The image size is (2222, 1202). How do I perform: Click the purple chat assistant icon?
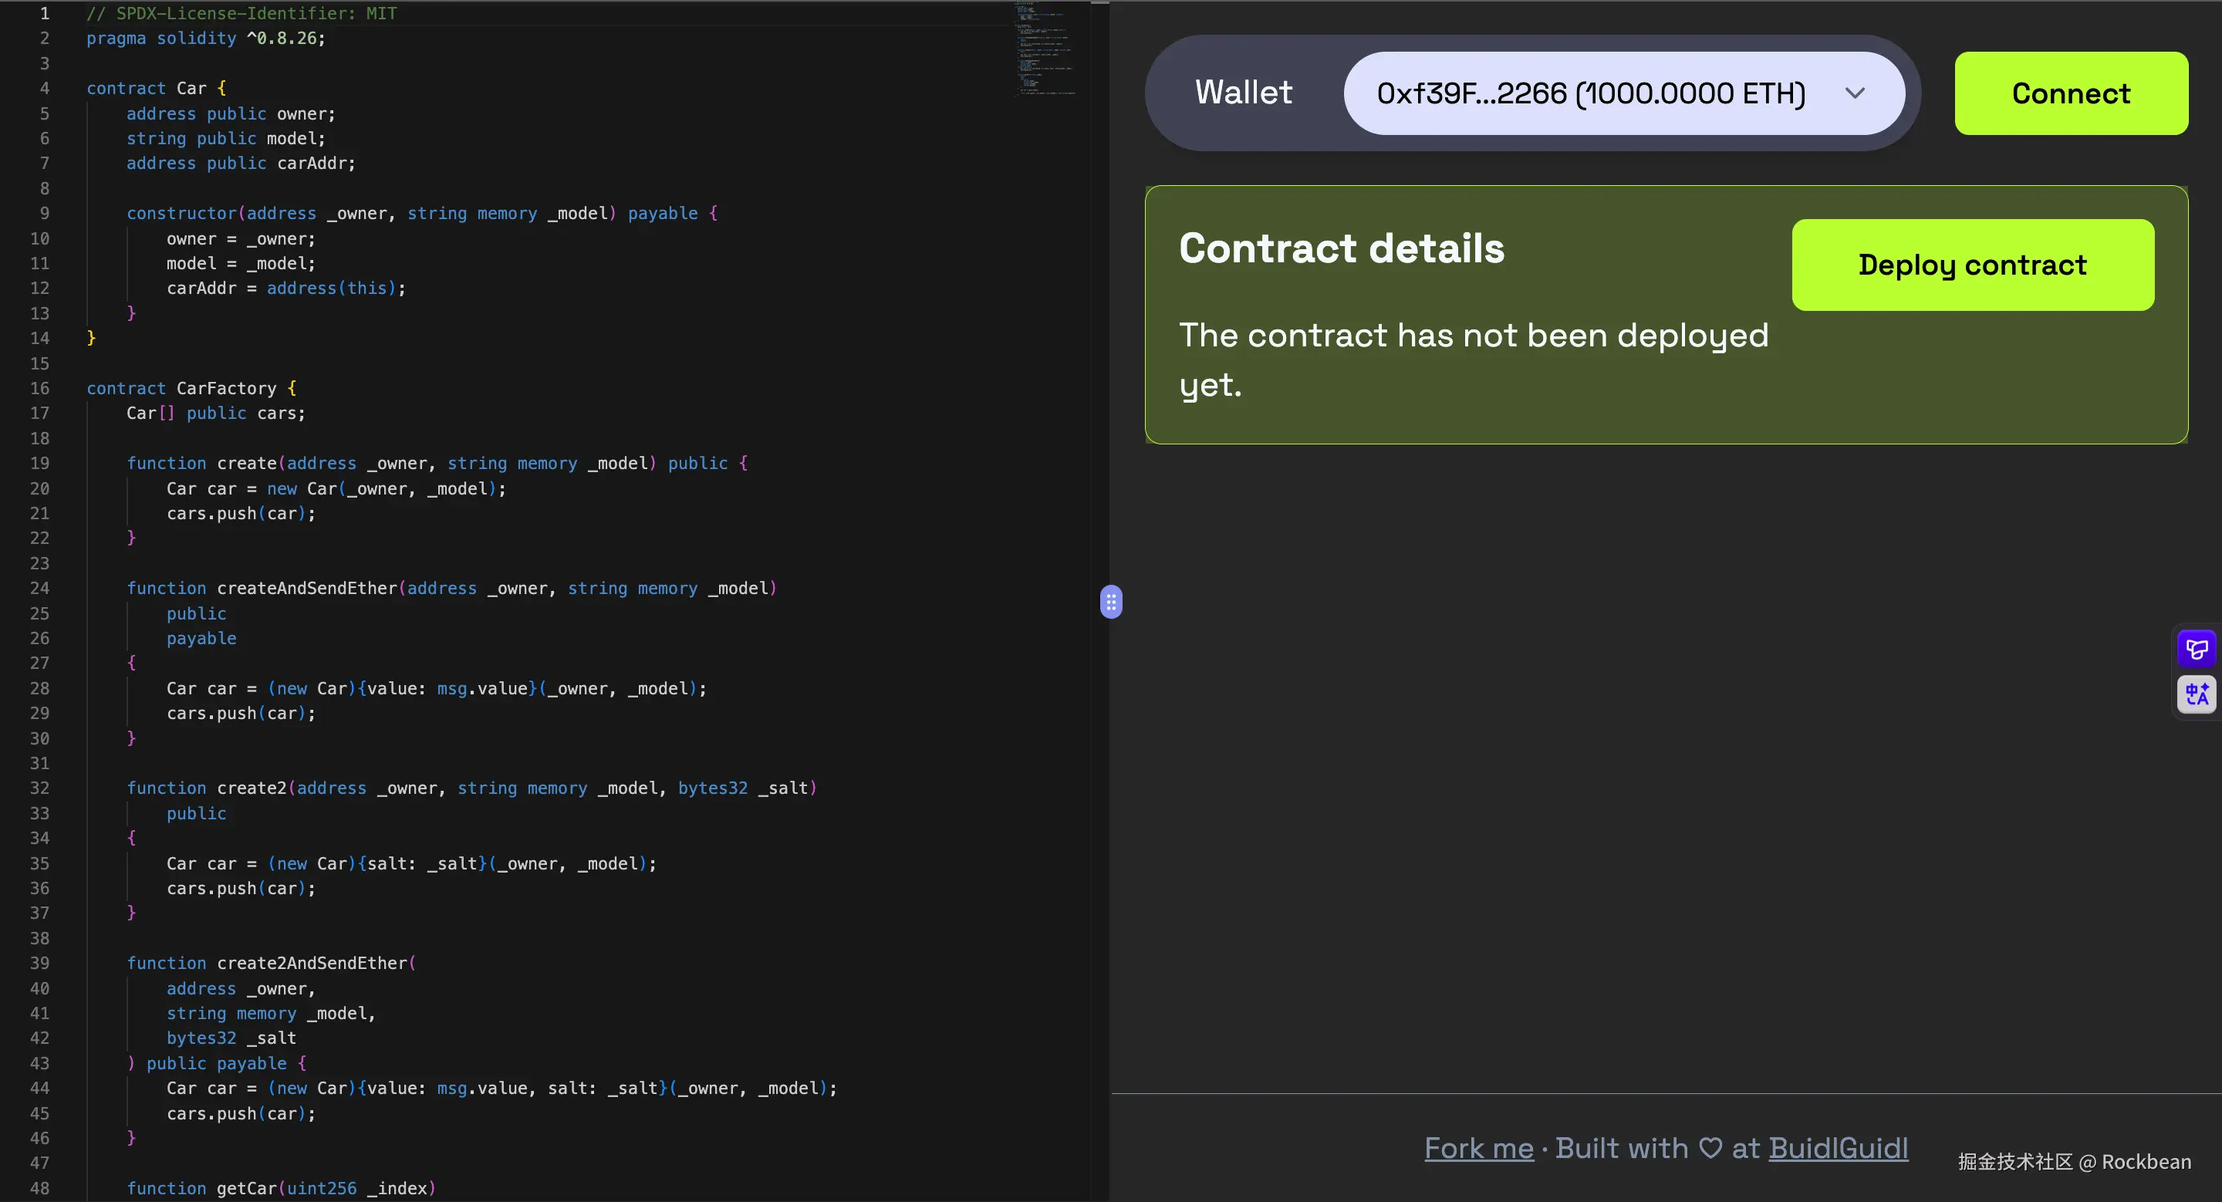pyautogui.click(x=2197, y=648)
